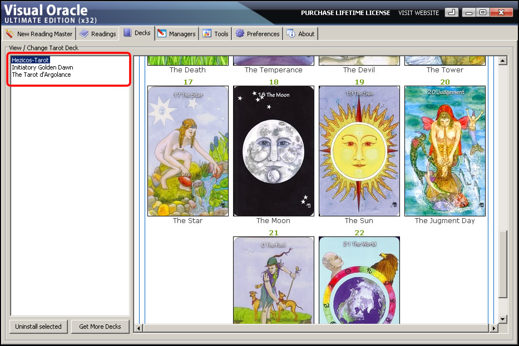The height and width of the screenshot is (346, 519).
Task: Click the Uninstall selected button
Action: point(38,327)
